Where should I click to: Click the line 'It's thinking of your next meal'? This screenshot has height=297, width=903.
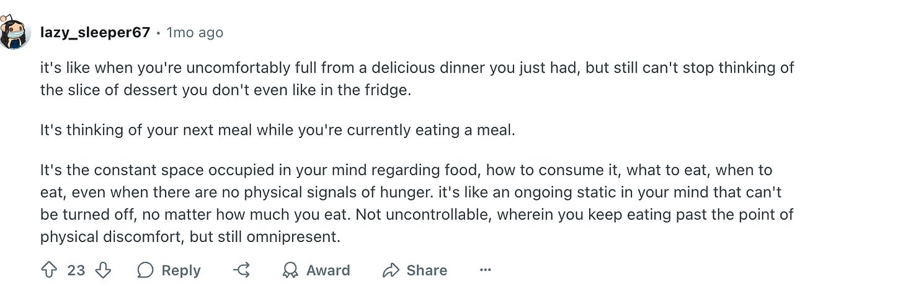tap(277, 131)
